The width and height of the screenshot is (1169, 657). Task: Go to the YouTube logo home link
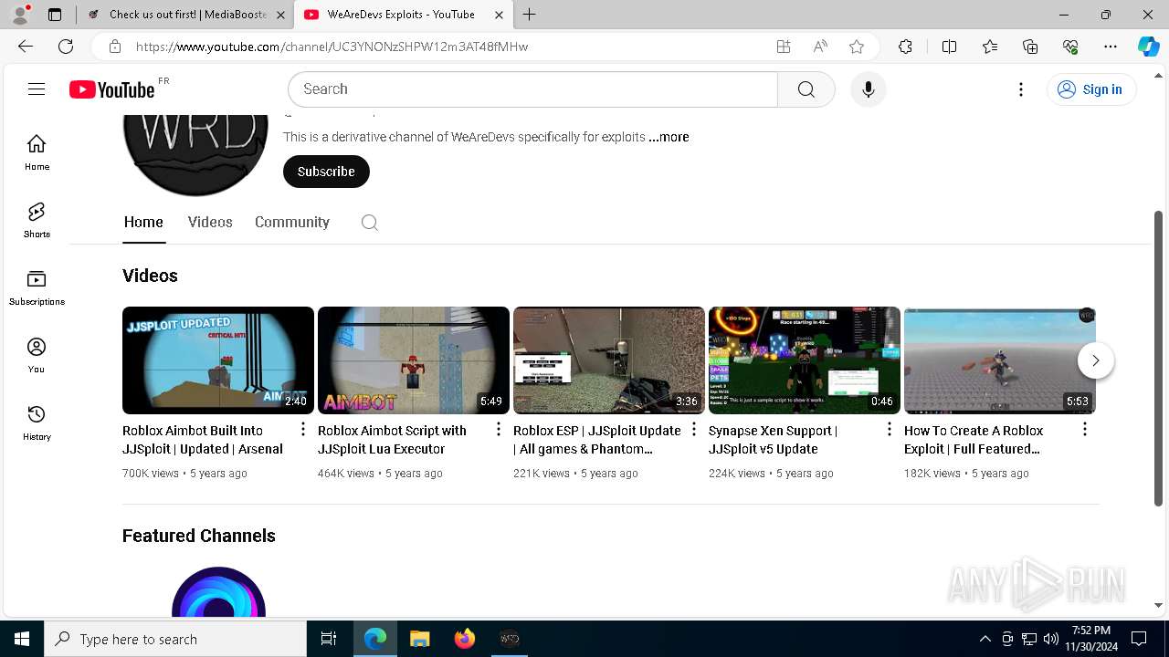coord(112,89)
